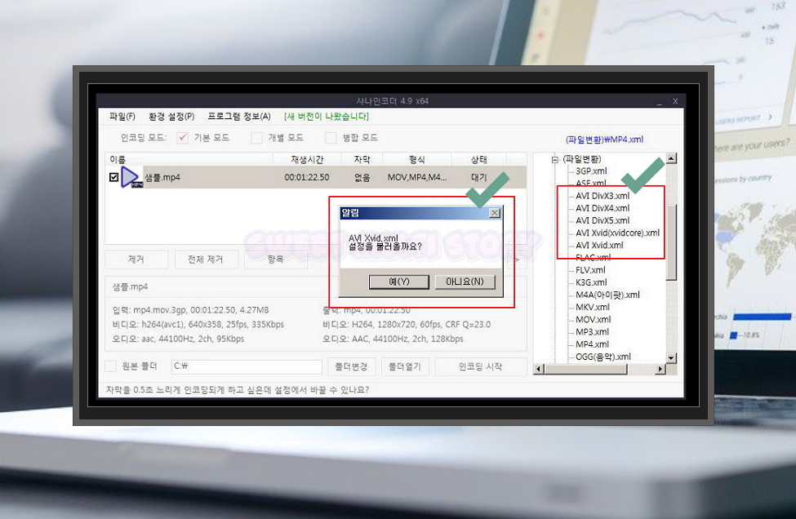Image resolution: width=796 pixels, height=519 pixels.
Task: Select AVI Xvid(xvidcore).xml preset
Action: (x=617, y=233)
